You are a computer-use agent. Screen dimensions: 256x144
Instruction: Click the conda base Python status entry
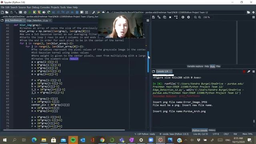click(174, 134)
